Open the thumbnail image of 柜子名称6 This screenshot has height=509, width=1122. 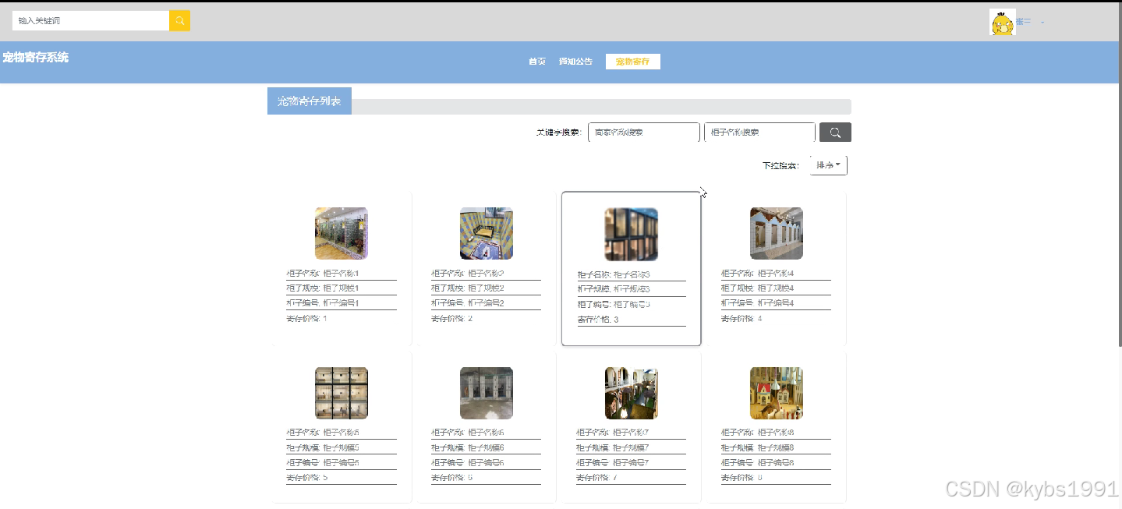tap(487, 394)
